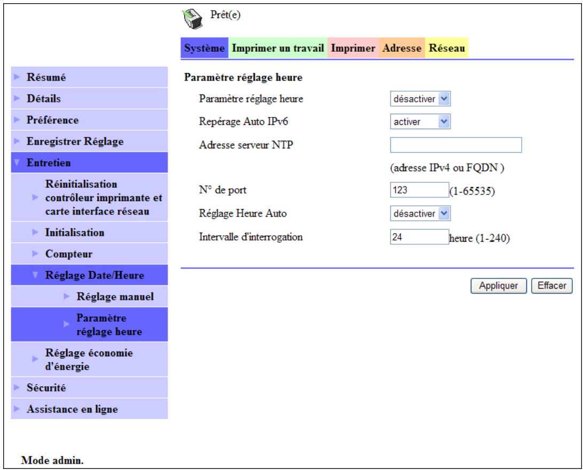The image size is (583, 470).
Task: Open the Préférence menu entry
Action: [x=89, y=120]
